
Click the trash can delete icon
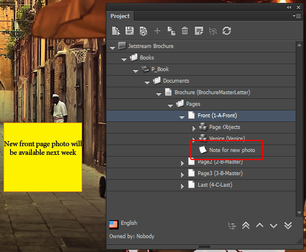(185, 31)
